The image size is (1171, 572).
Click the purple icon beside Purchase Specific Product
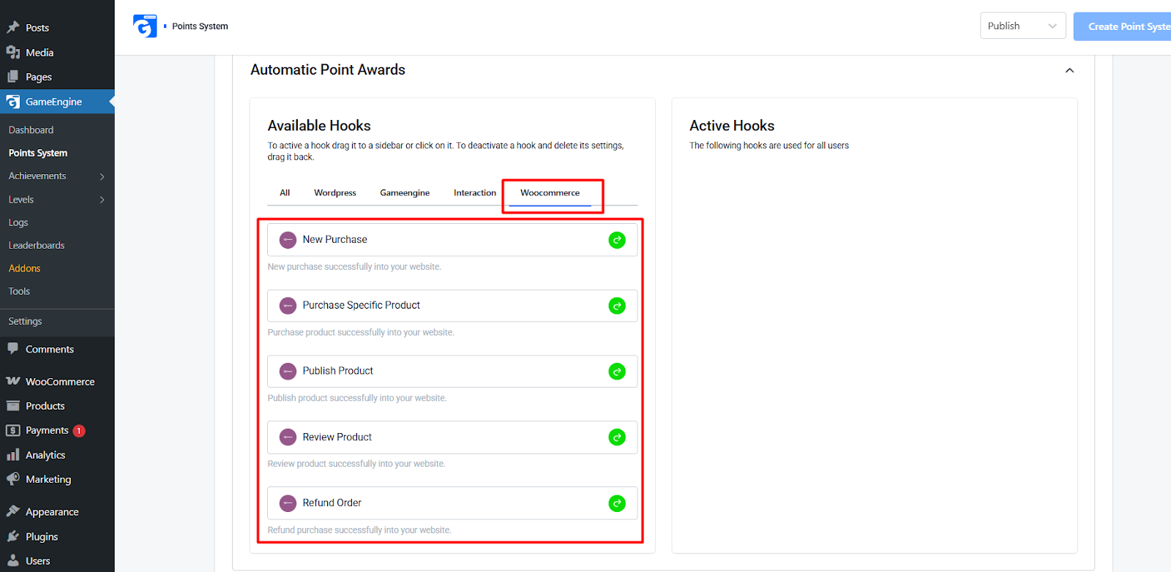[288, 306]
